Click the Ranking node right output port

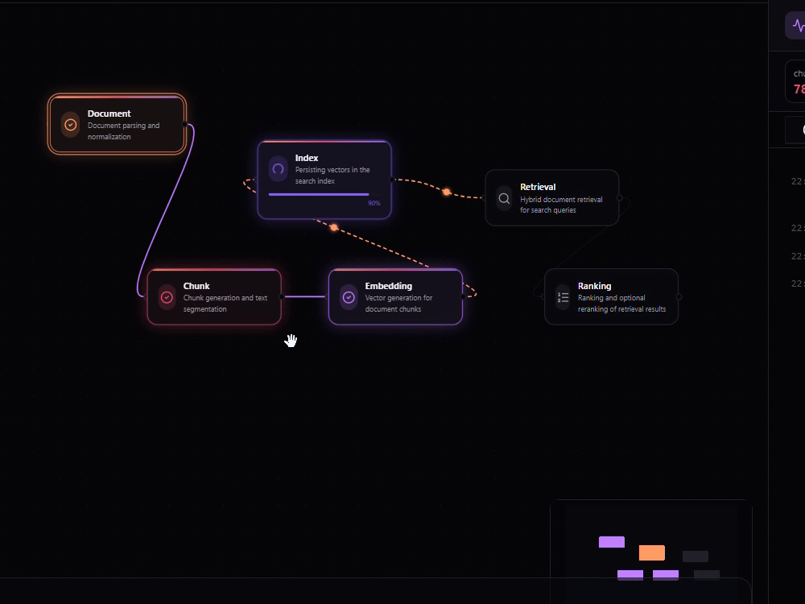coord(679,297)
